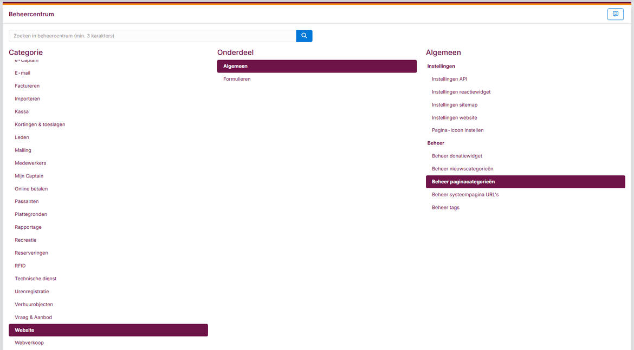
Task: Open Instellingen reactiewidget
Action: click(461, 91)
